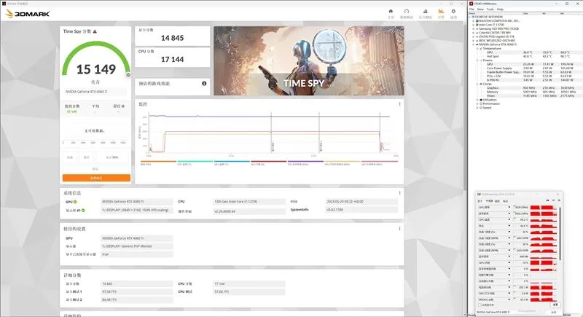Open the GPU clock sensor dropdown in GPU-Z
This screenshot has height=317, width=583.
[509, 207]
